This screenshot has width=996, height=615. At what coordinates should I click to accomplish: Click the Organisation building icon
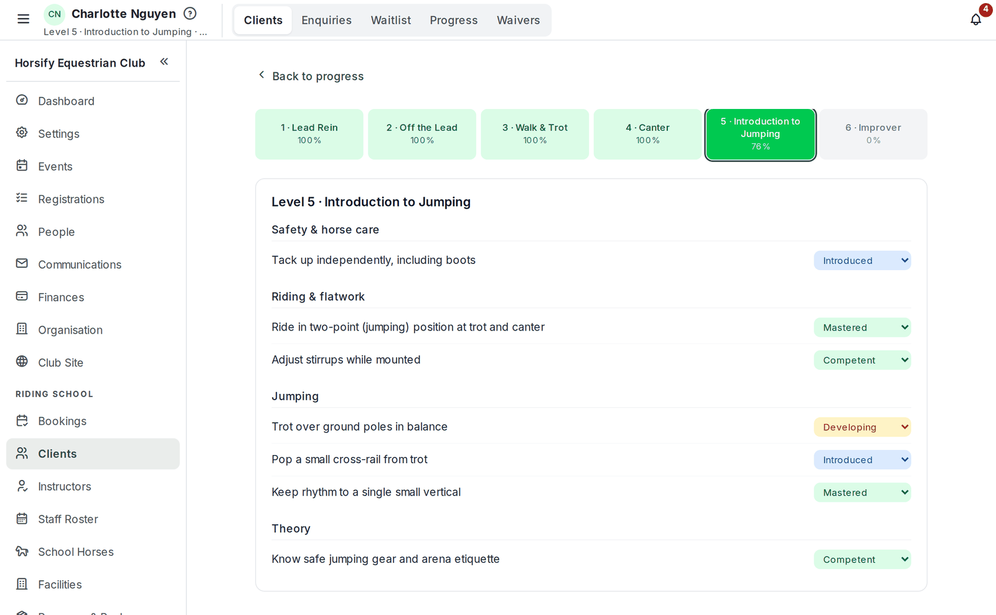tap(22, 329)
